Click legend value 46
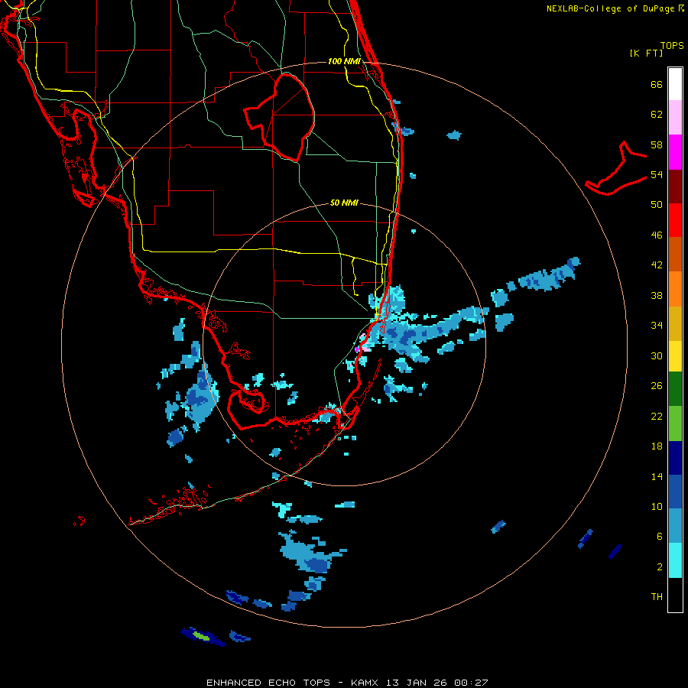Viewport: 688px width, 688px height. [657, 235]
